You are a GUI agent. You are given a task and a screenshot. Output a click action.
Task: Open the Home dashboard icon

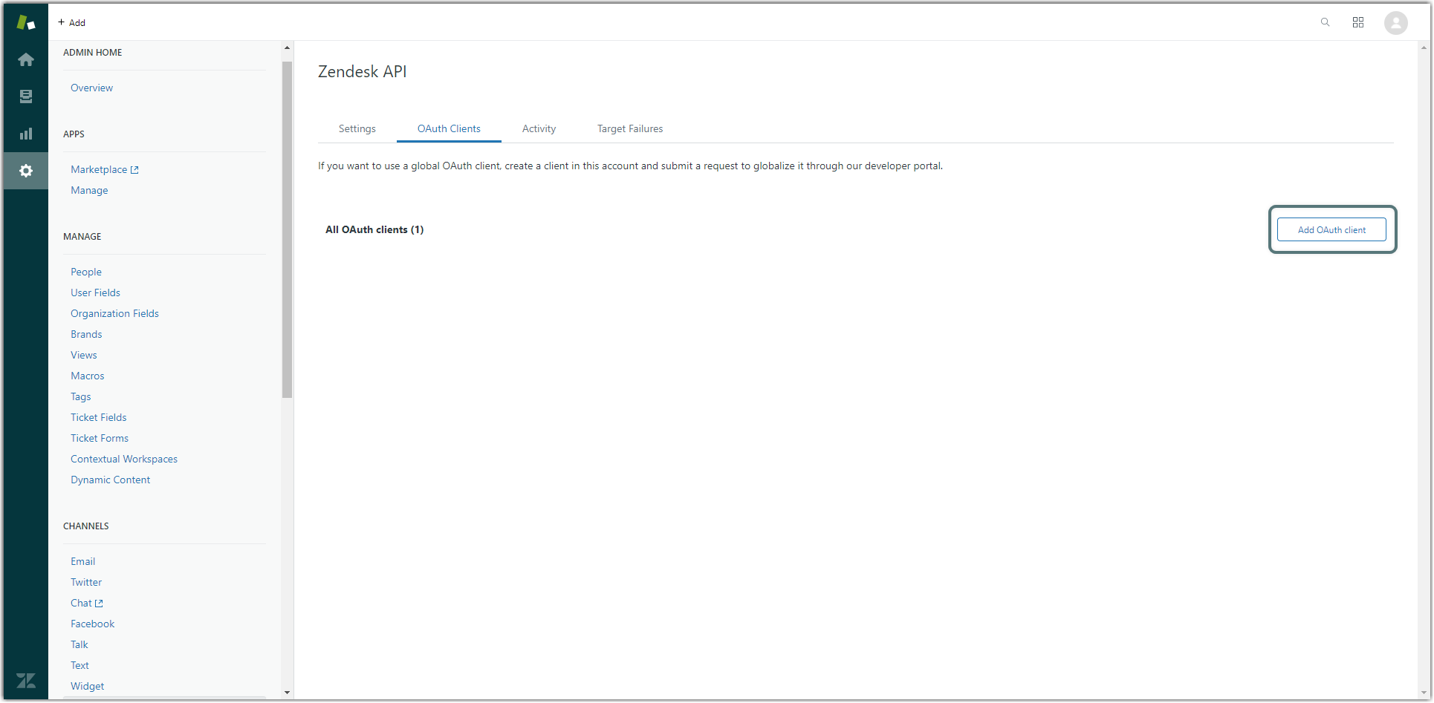point(26,59)
